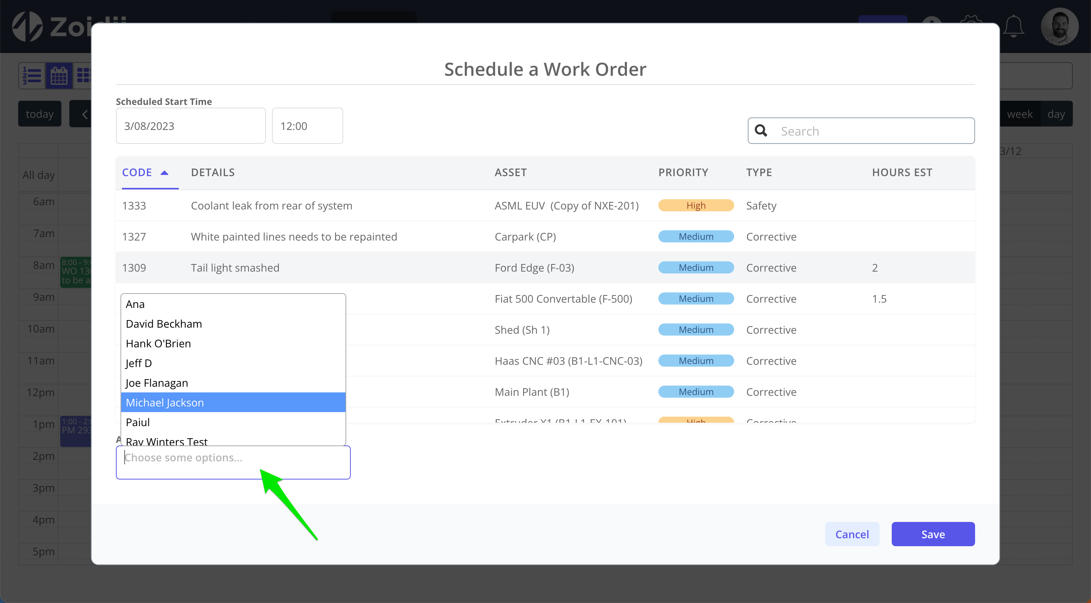
Task: Open the scheduled start date field
Action: 190,126
